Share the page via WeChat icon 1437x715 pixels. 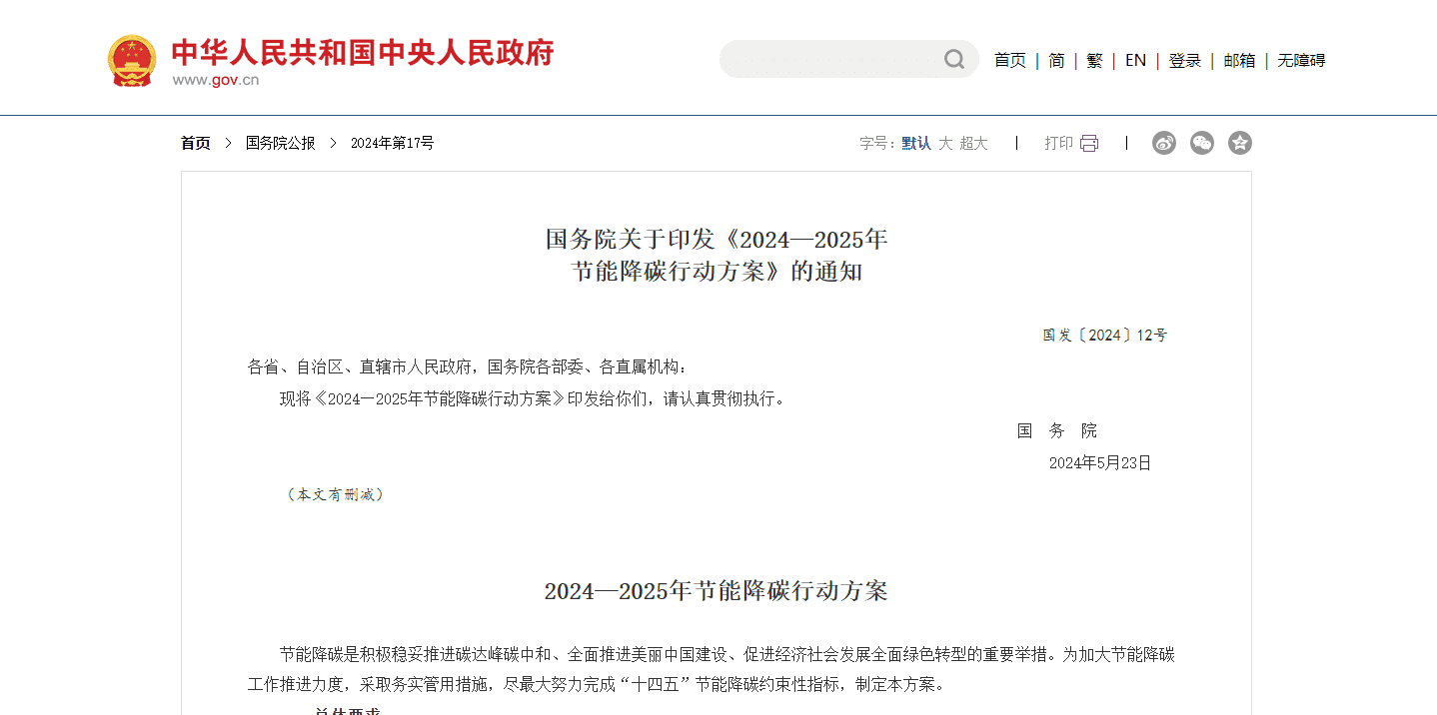coord(1202,144)
